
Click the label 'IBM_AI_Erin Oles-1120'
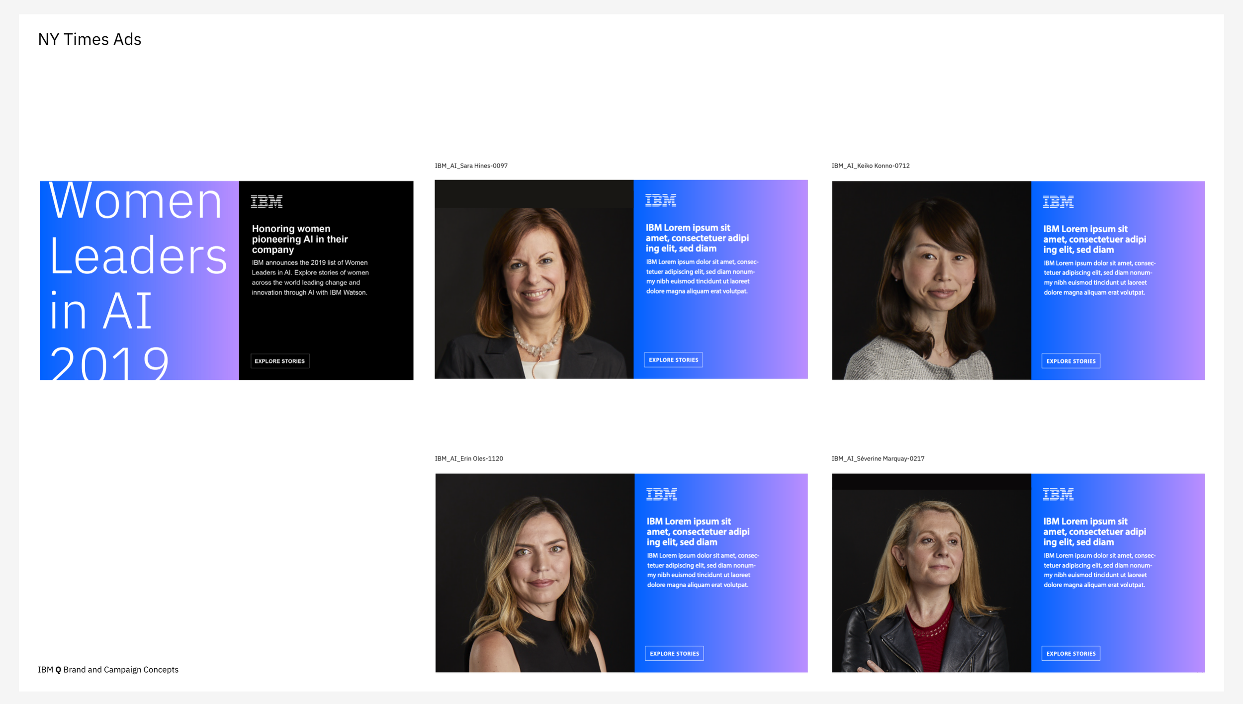[469, 458]
